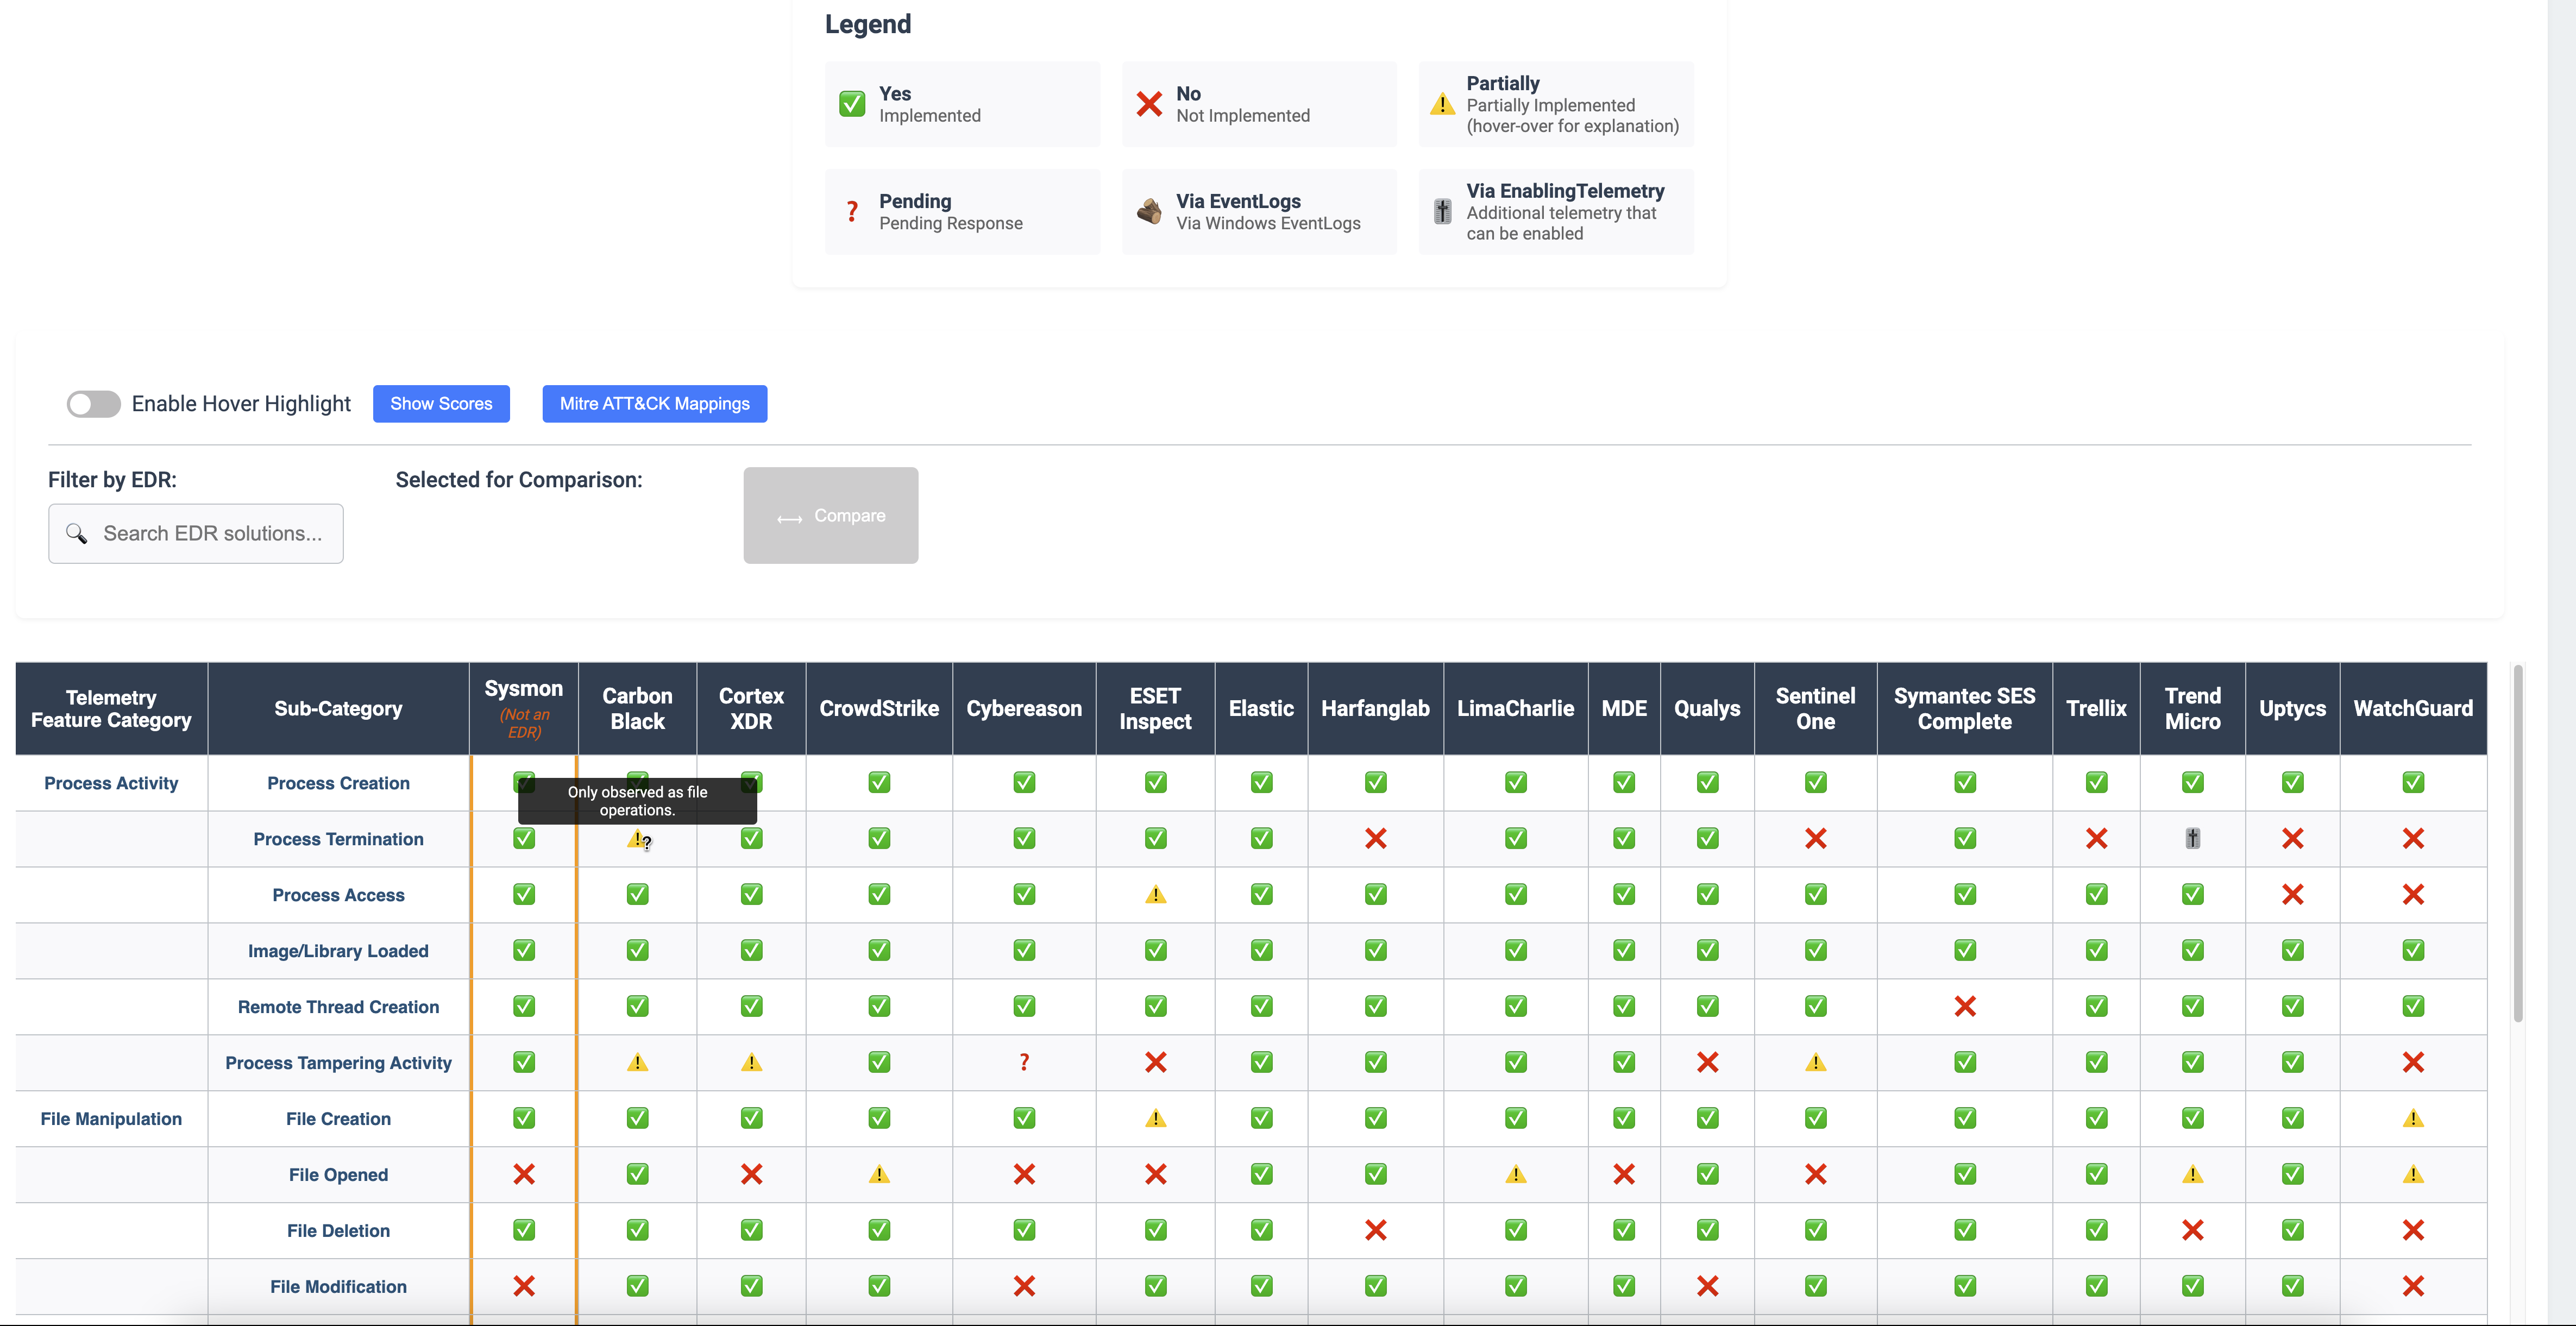2576x1326 pixels.
Task: Click the magnifier icon in EDR search
Action: 77,533
